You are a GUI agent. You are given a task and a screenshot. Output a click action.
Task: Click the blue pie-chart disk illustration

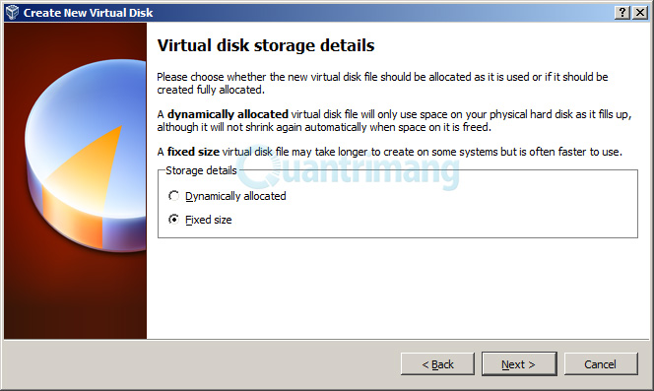(x=88, y=156)
